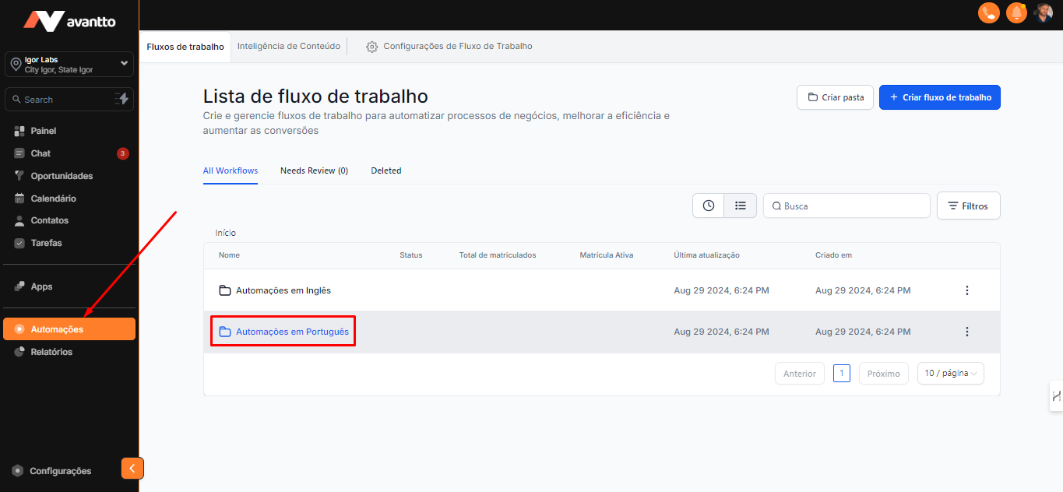Open three-dot menu for Automações em Português
This screenshot has height=492, width=1063.
pos(967,332)
